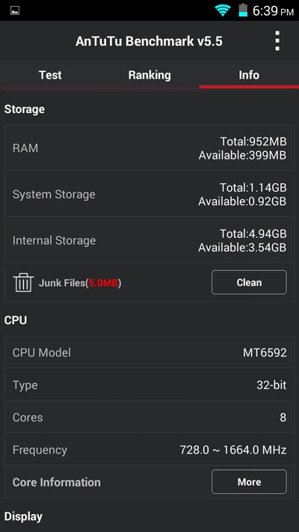Image resolution: width=299 pixels, height=532 pixels.
Task: Tap the battery indicator icon
Action: [243, 10]
